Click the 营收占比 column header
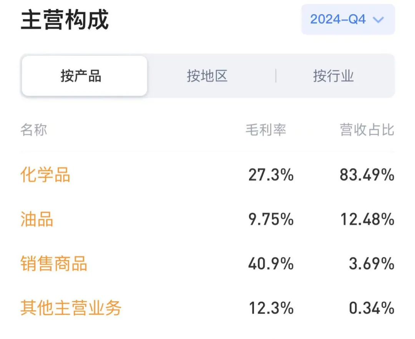Image resolution: width=415 pixels, height=339 pixels. 367,130
